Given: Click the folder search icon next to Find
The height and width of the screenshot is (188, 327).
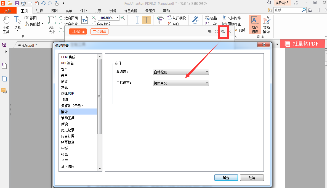Looking at the screenshot, I should click(270, 10).
